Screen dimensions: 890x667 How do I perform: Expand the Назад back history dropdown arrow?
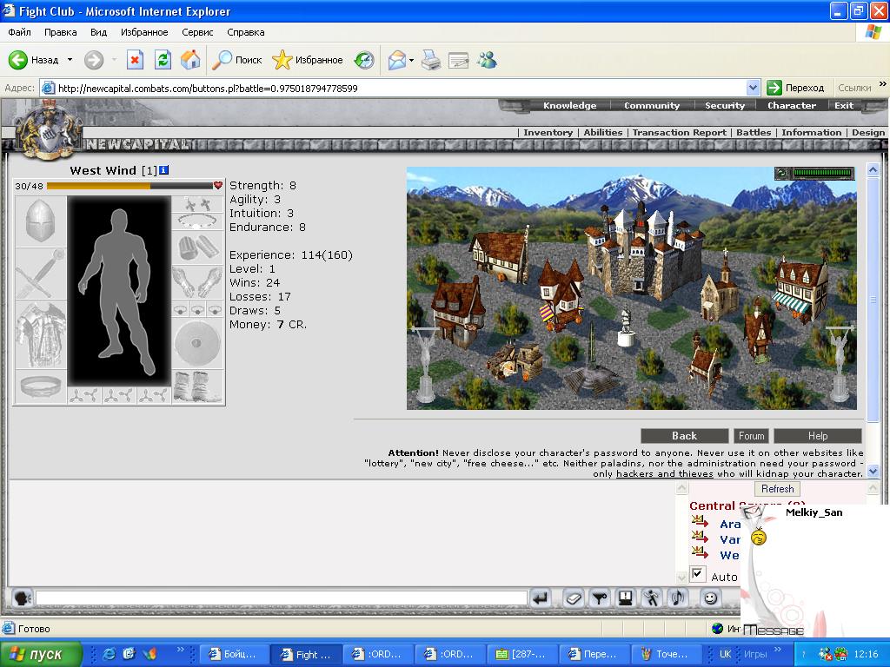(x=70, y=60)
